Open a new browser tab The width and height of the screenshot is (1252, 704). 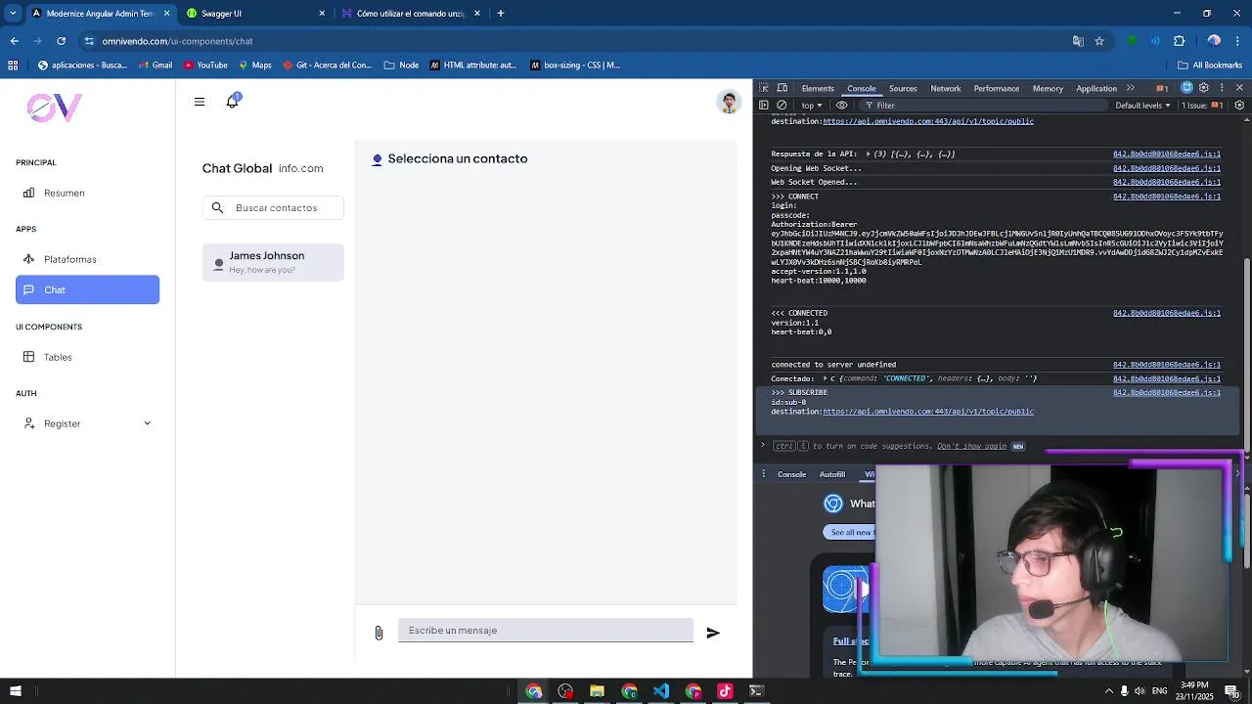click(500, 14)
